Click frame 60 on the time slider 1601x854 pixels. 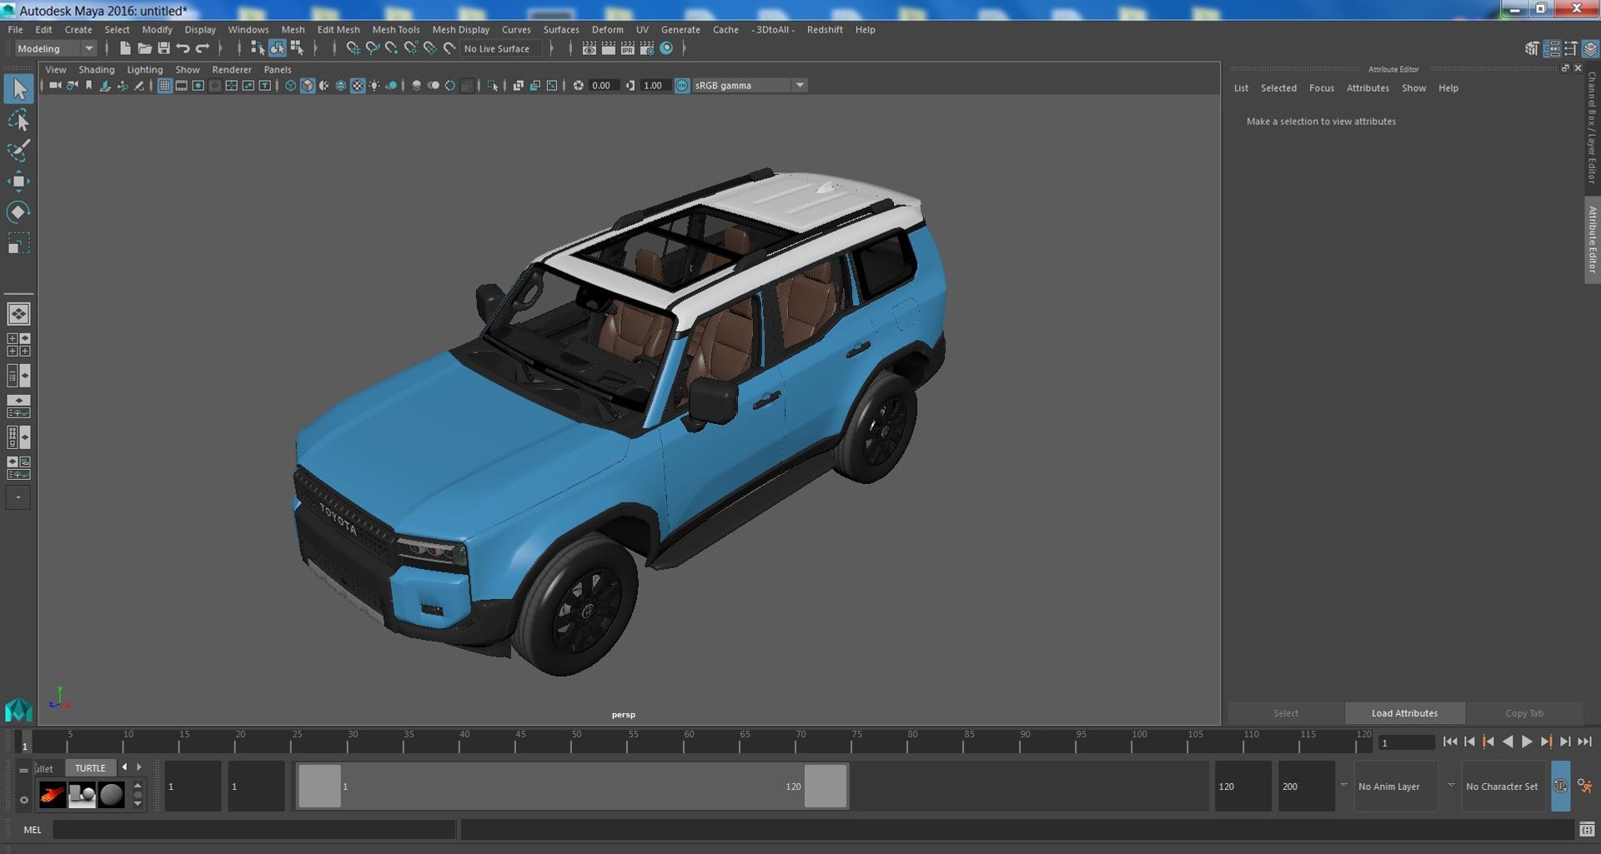click(x=685, y=742)
